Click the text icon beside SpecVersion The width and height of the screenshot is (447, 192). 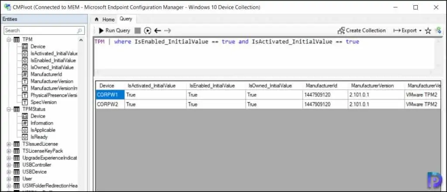pyautogui.click(x=25, y=102)
